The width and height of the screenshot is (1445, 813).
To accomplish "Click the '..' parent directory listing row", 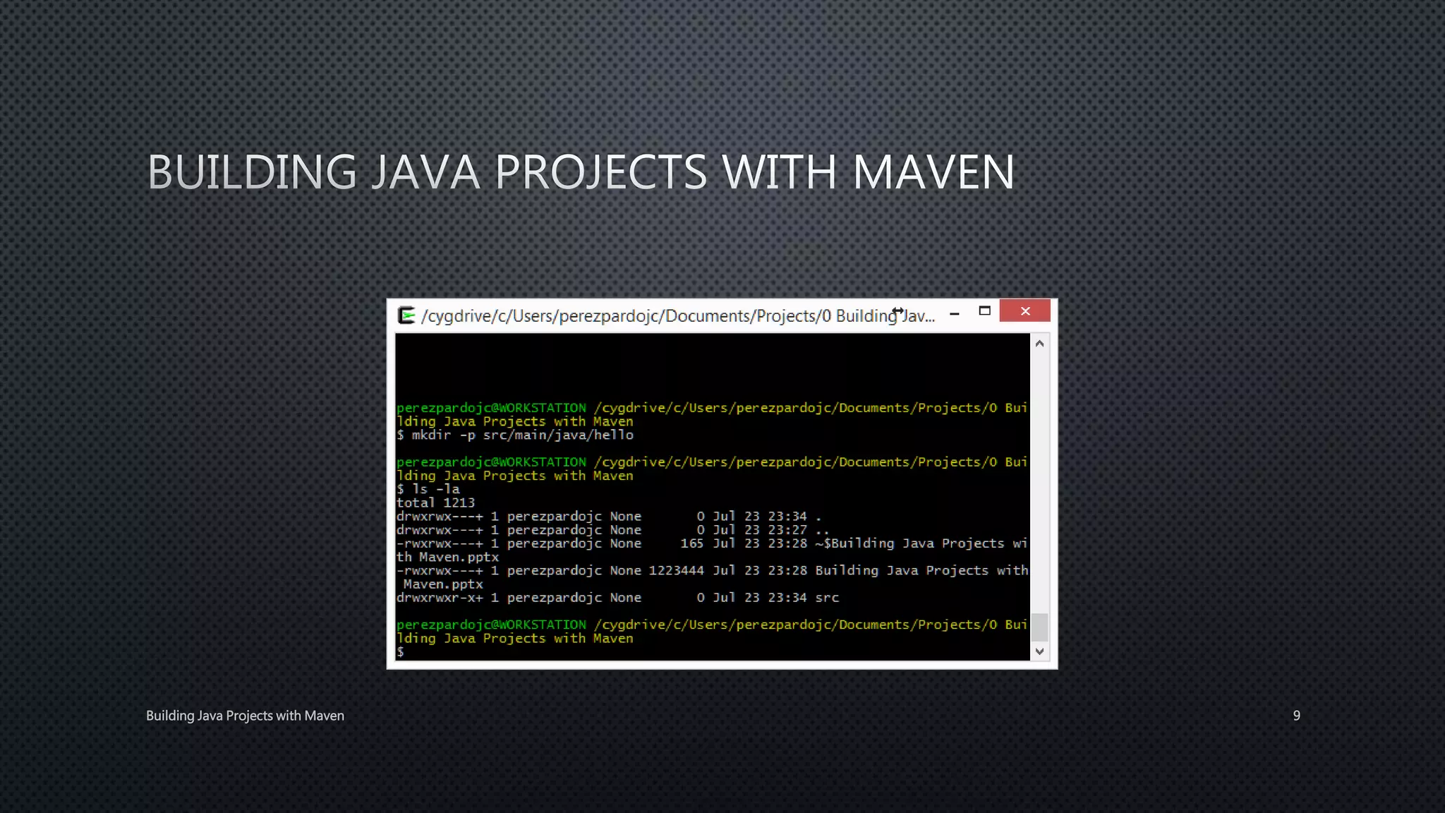I will [x=612, y=530].
